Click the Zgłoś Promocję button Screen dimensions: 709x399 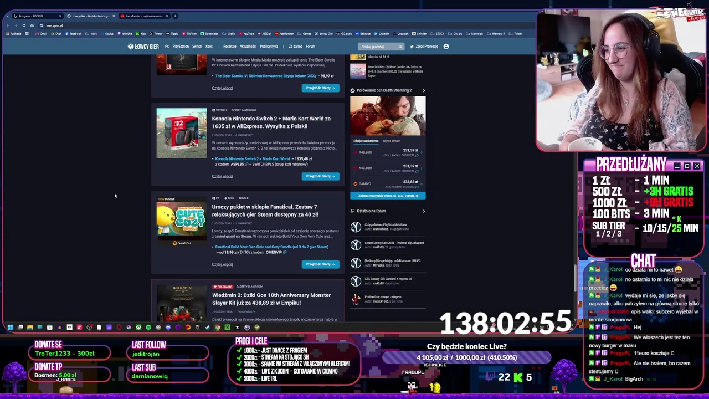click(x=424, y=47)
